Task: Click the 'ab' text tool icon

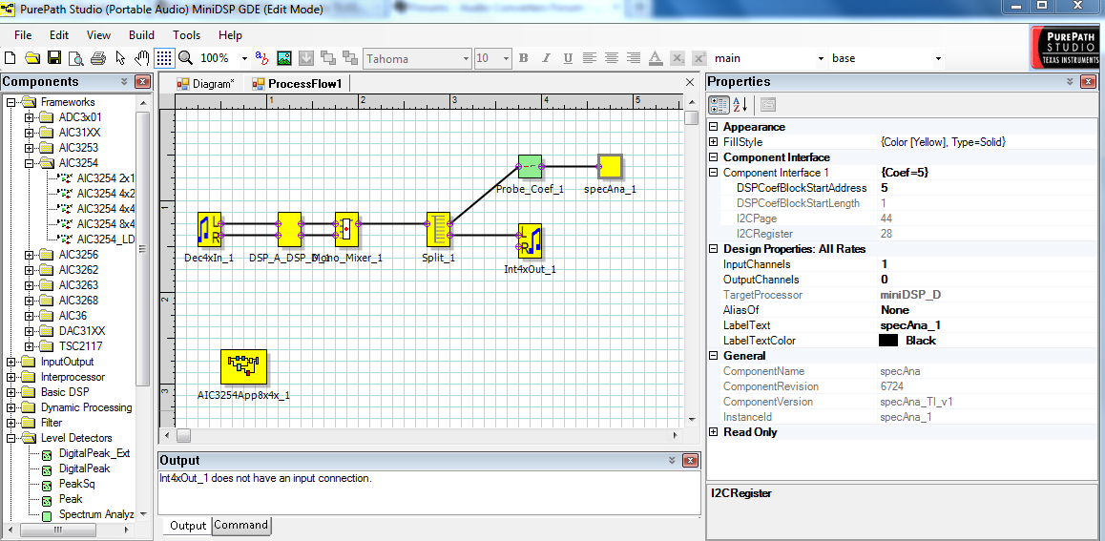Action: [x=261, y=58]
